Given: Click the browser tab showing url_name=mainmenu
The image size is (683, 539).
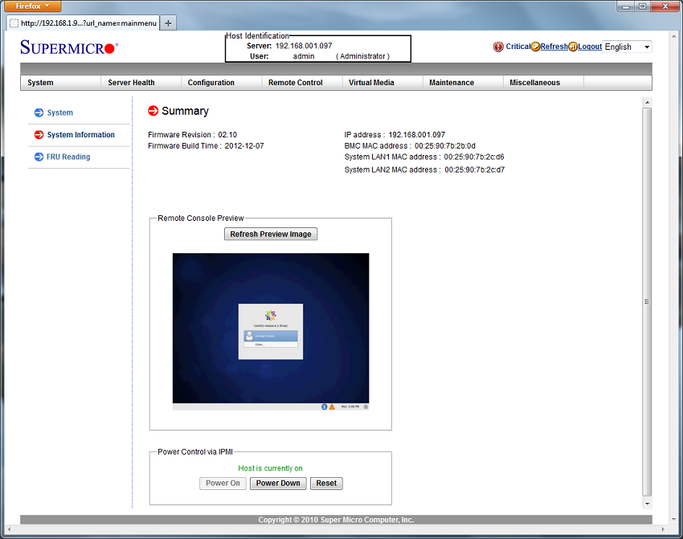Looking at the screenshot, I should pos(84,23).
